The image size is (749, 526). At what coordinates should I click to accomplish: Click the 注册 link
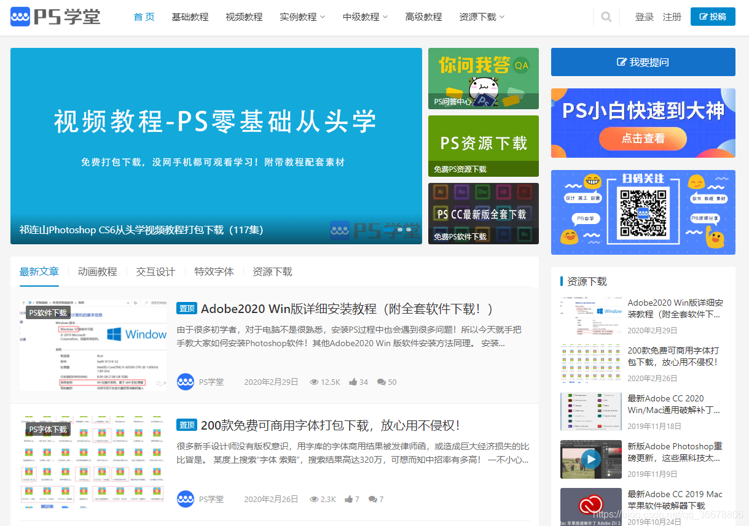pos(672,17)
